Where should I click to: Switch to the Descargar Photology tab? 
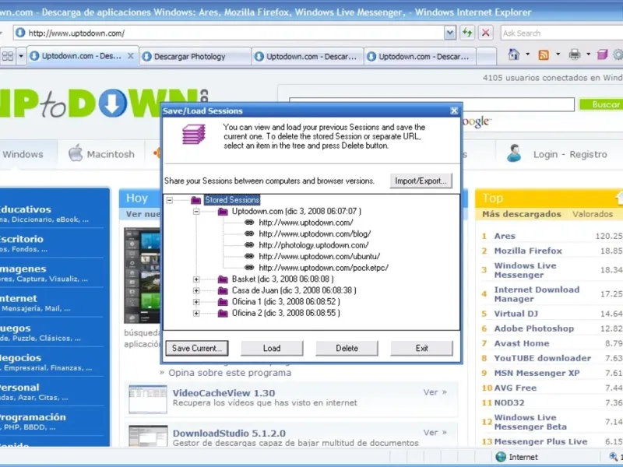(195, 56)
